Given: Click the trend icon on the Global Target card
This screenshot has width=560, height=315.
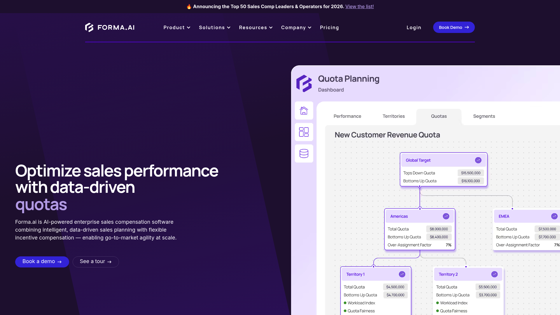Looking at the screenshot, I should 478,160.
